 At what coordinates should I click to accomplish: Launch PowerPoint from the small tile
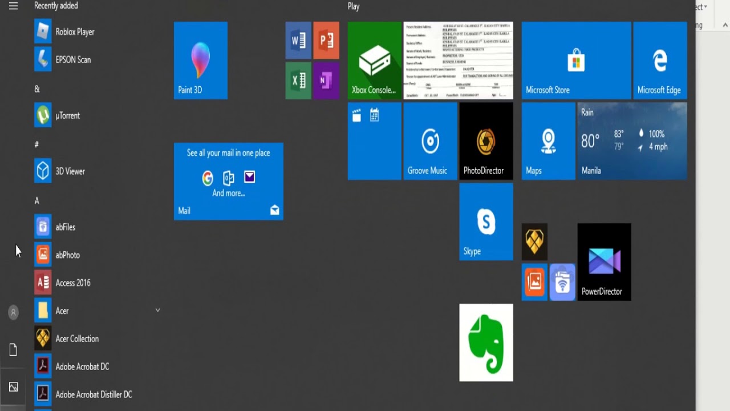click(326, 41)
